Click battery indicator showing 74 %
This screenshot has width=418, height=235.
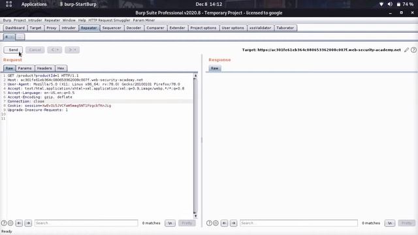coord(405,5)
